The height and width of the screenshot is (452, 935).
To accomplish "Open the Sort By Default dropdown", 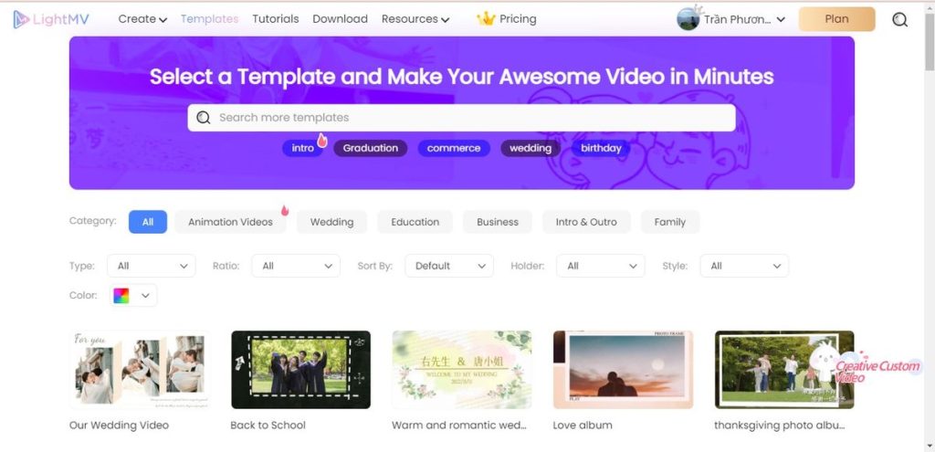I will point(449,266).
